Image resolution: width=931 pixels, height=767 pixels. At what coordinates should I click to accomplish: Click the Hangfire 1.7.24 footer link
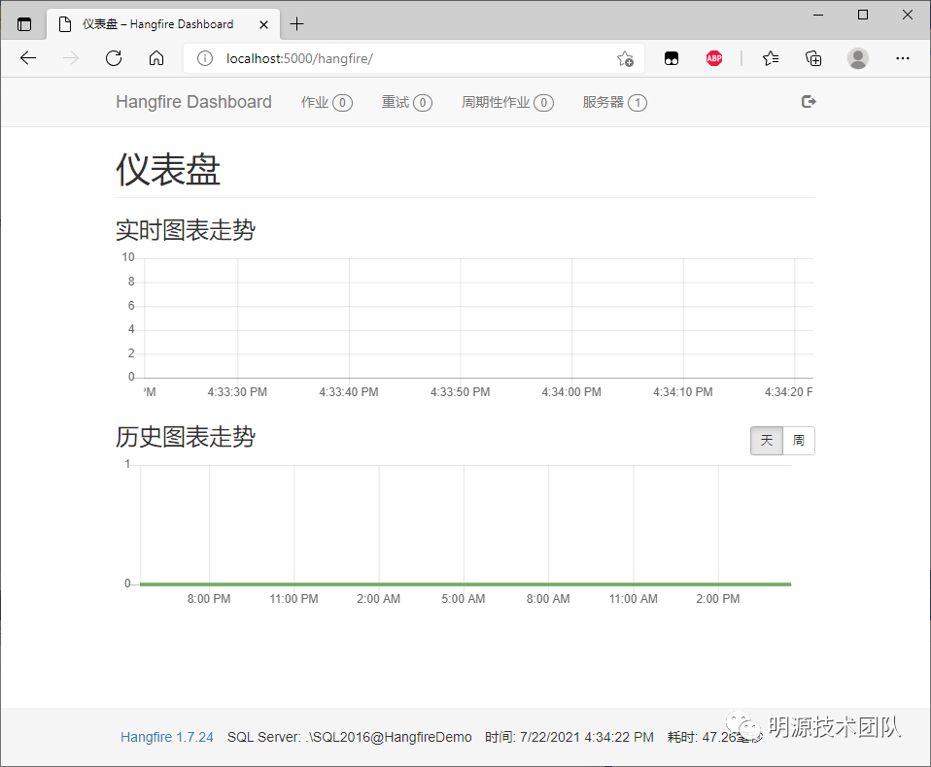(167, 737)
